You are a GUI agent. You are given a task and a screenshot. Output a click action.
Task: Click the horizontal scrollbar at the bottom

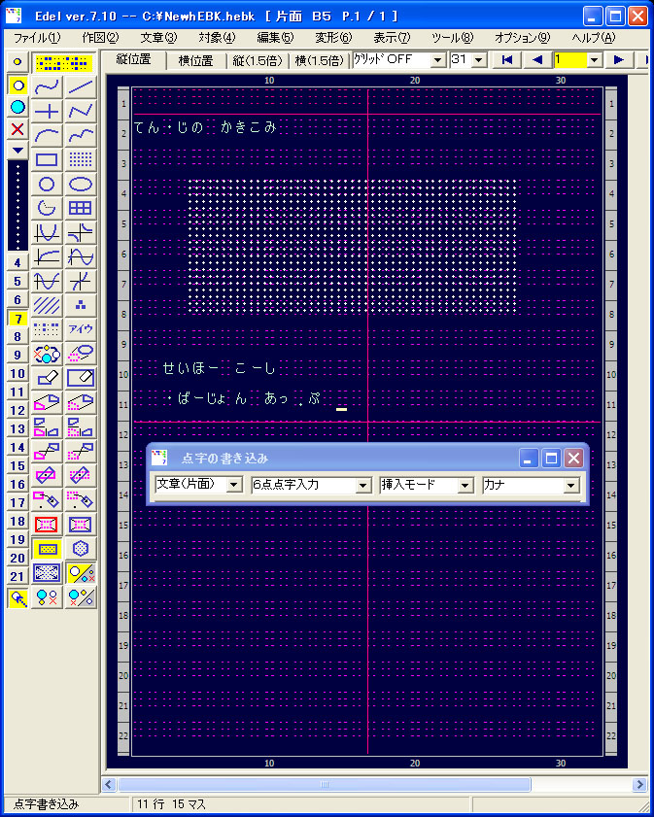tap(324, 784)
